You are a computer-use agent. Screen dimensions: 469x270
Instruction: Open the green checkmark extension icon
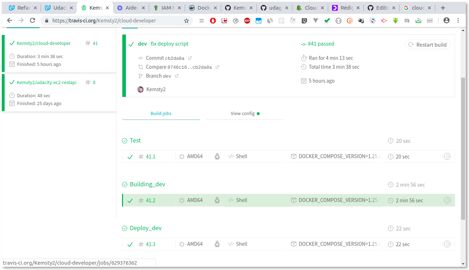coord(327,21)
